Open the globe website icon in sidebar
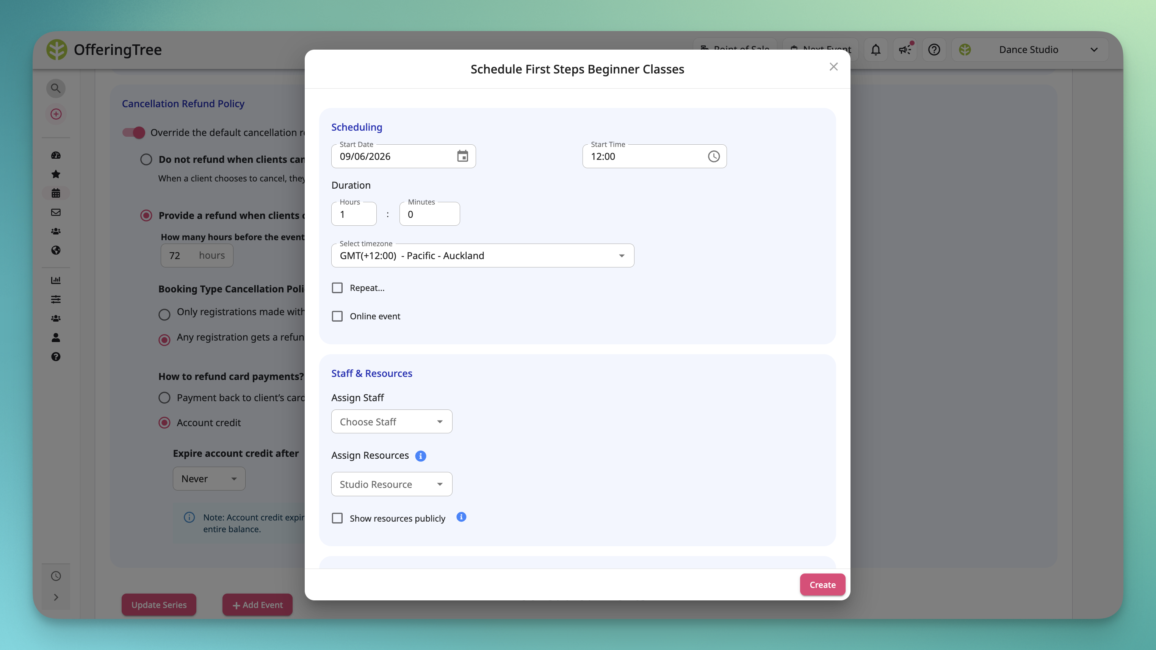Image resolution: width=1156 pixels, height=650 pixels. (56, 250)
